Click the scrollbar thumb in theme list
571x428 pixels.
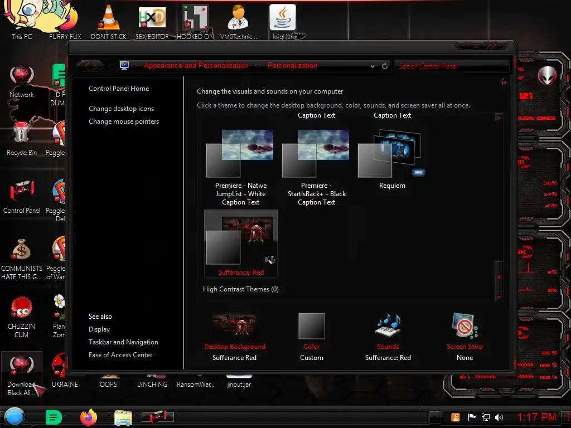[x=499, y=276]
